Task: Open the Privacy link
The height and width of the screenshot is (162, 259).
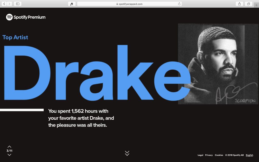Action: tap(209, 155)
